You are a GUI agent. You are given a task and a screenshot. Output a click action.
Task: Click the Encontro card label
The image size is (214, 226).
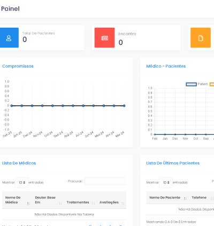click(x=127, y=34)
